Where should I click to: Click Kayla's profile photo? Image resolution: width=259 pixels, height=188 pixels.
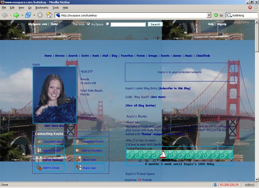pyautogui.click(x=54, y=95)
